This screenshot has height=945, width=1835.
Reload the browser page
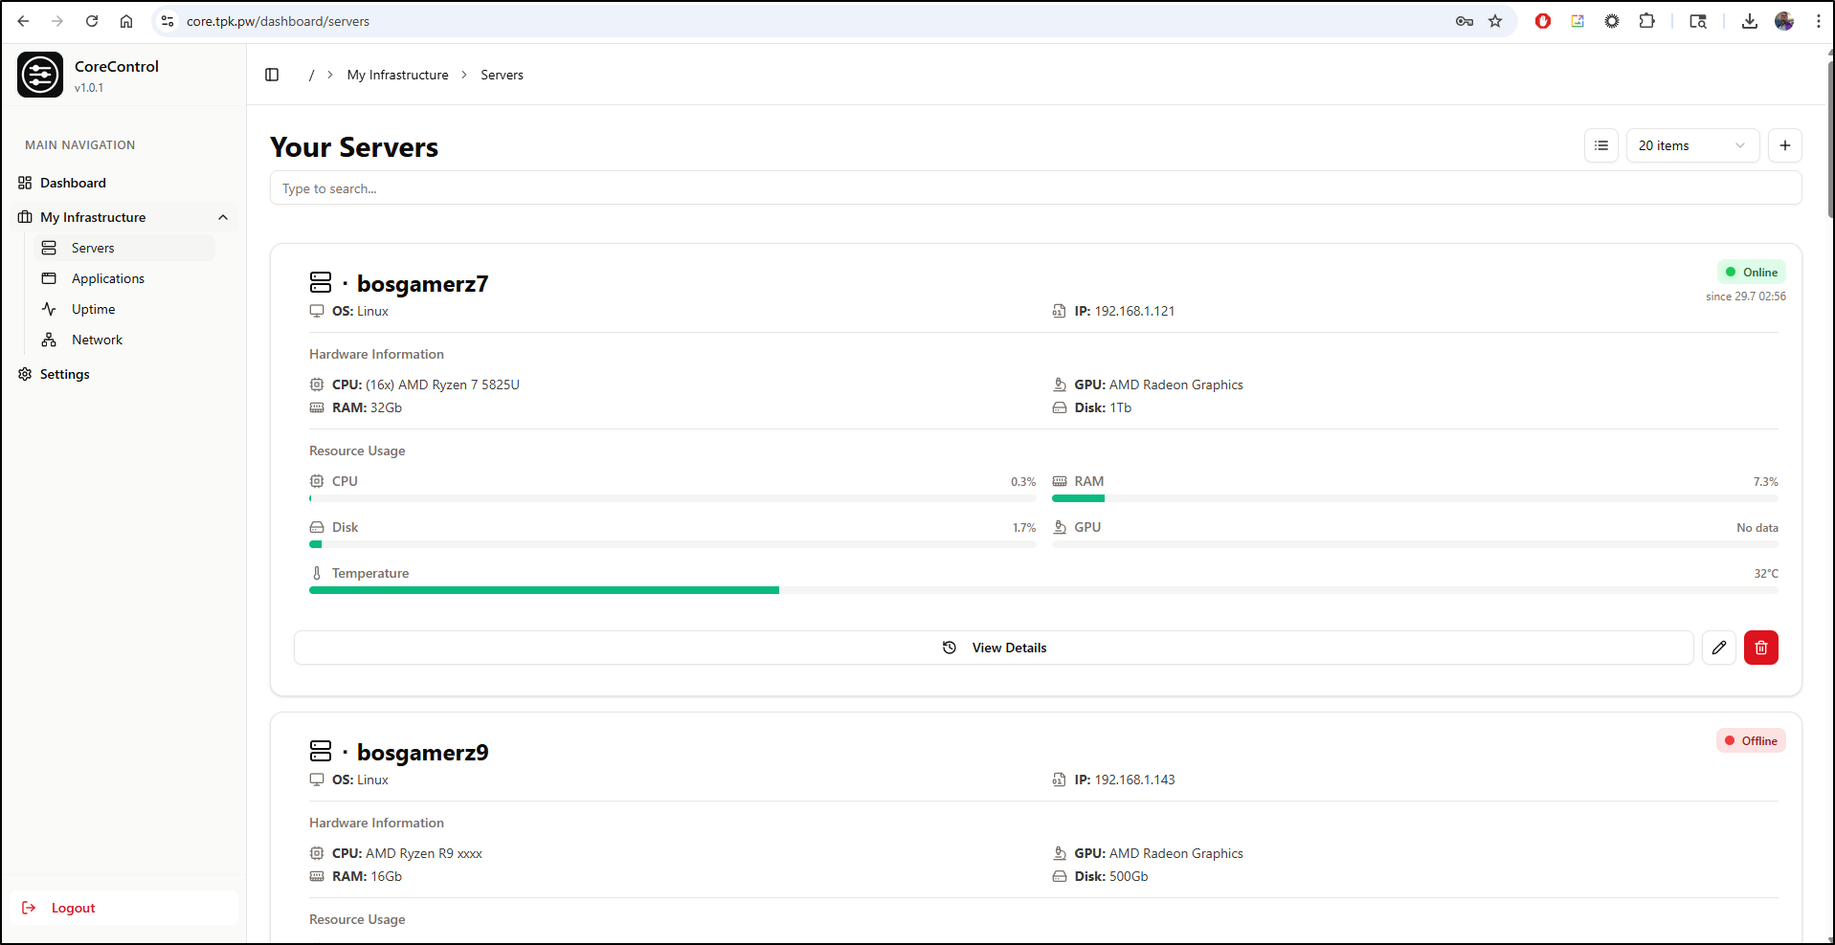[x=92, y=21]
